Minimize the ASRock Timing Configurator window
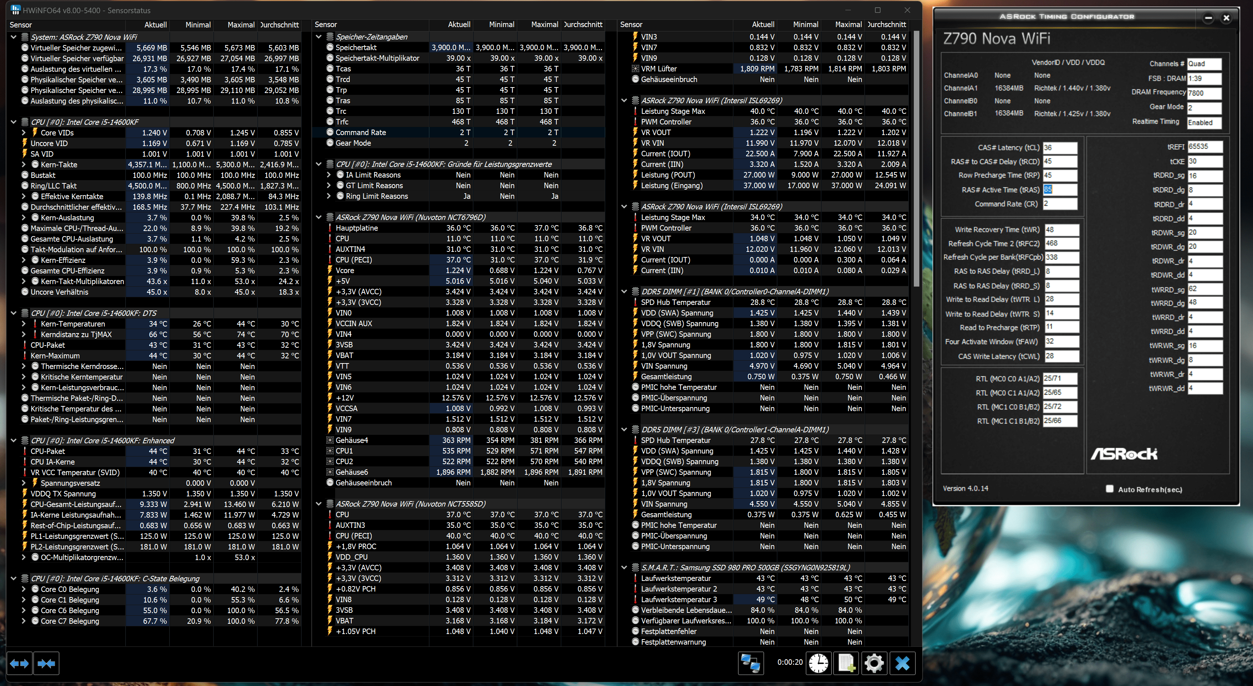The width and height of the screenshot is (1253, 686). (1208, 18)
